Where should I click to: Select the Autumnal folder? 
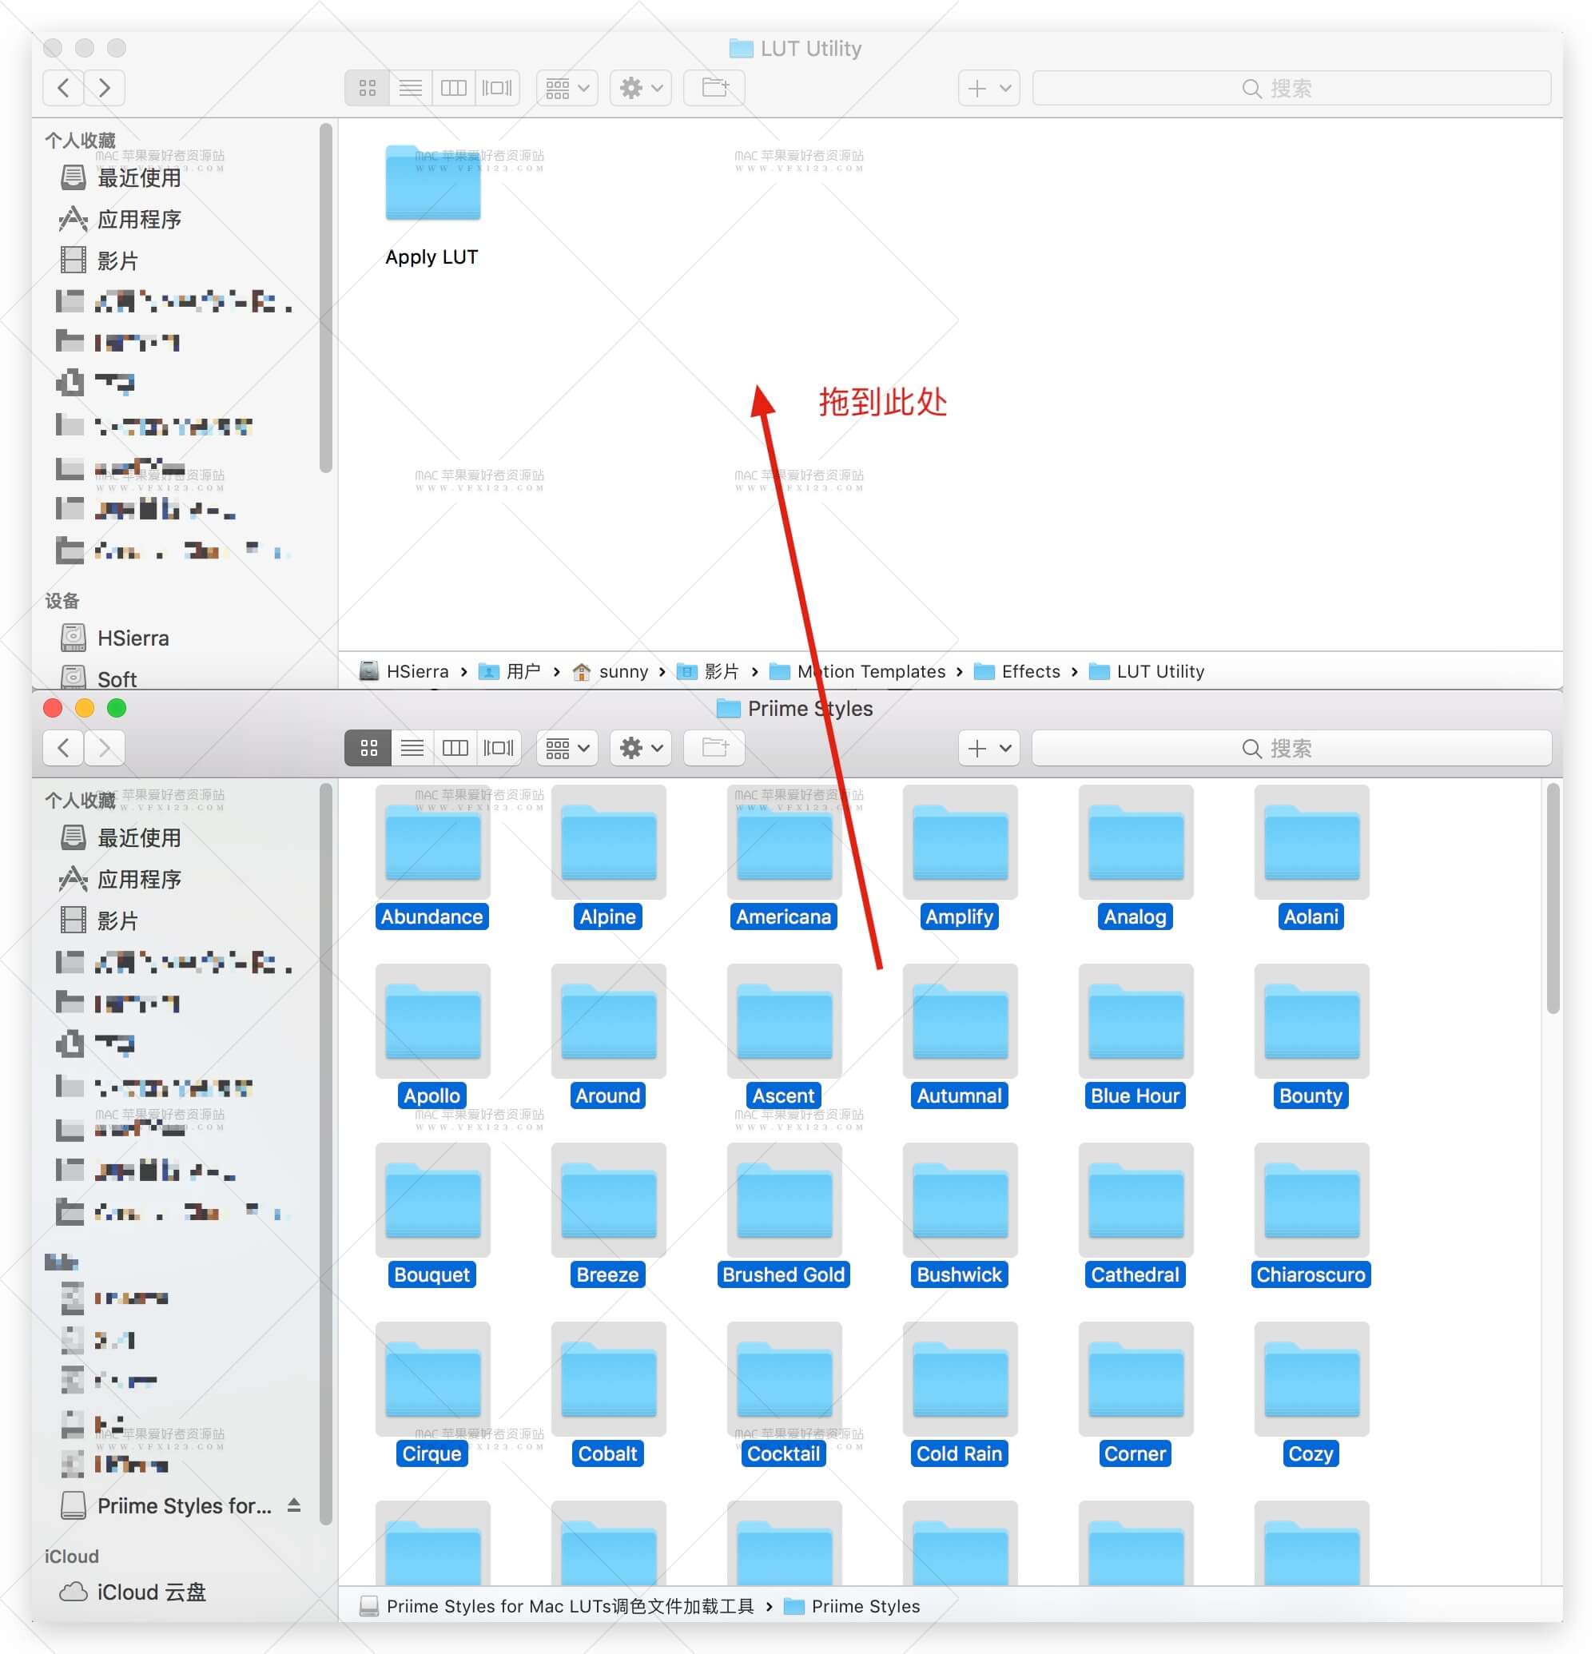[x=960, y=1023]
